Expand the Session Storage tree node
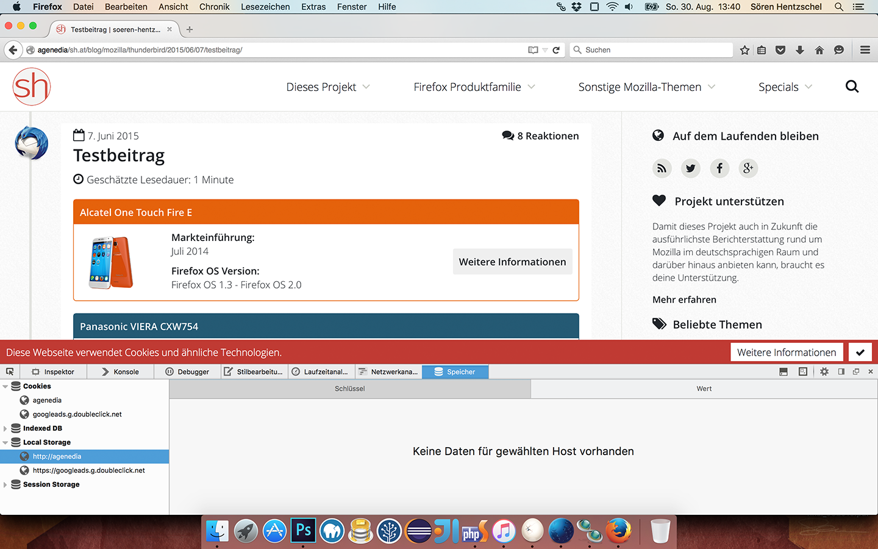 click(x=5, y=484)
